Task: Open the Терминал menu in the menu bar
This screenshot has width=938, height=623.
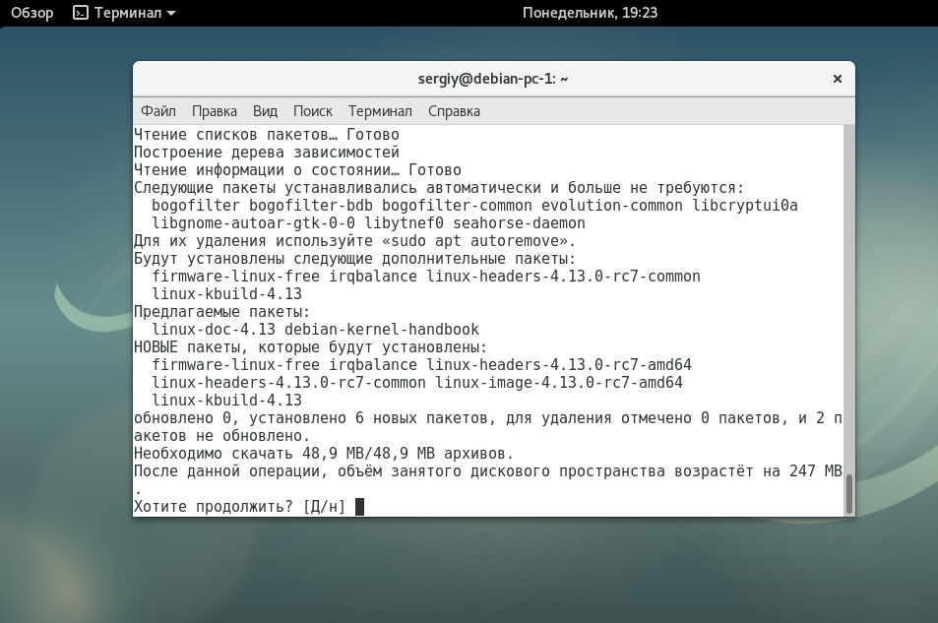Action: point(380,111)
